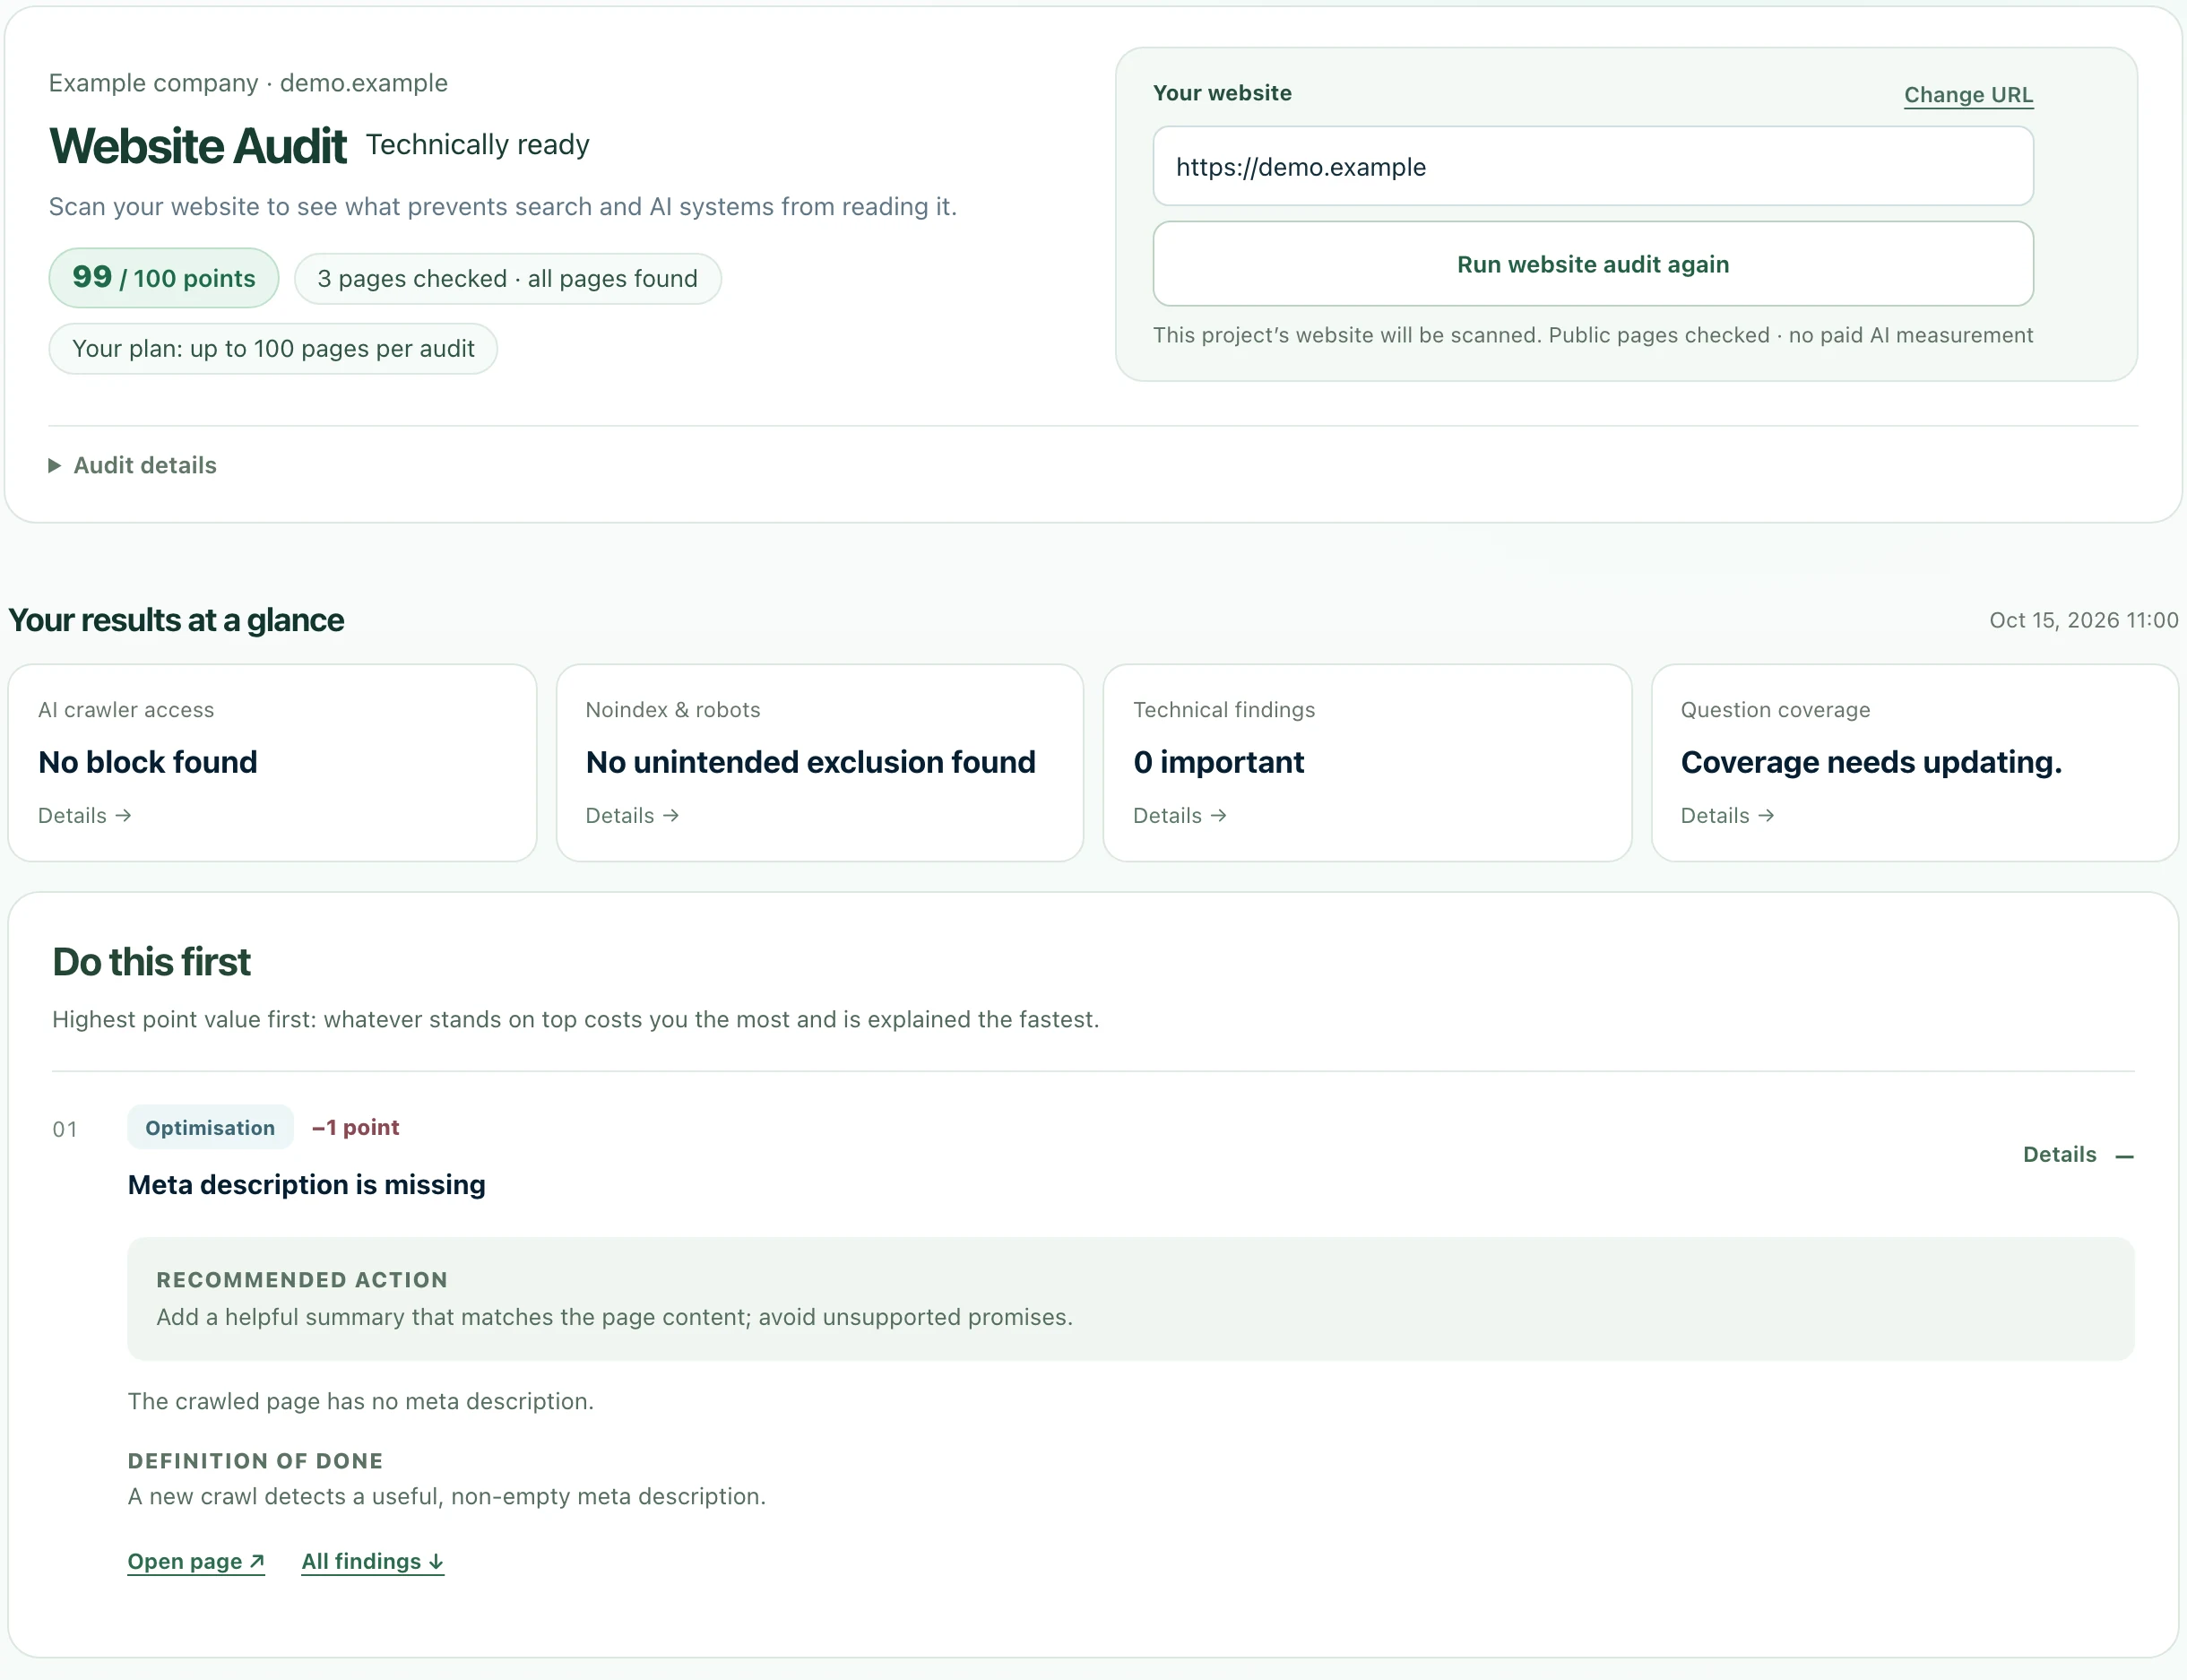2187x1680 pixels.
Task: Expand the Audit details disclosure triangle
Action: tap(55, 465)
